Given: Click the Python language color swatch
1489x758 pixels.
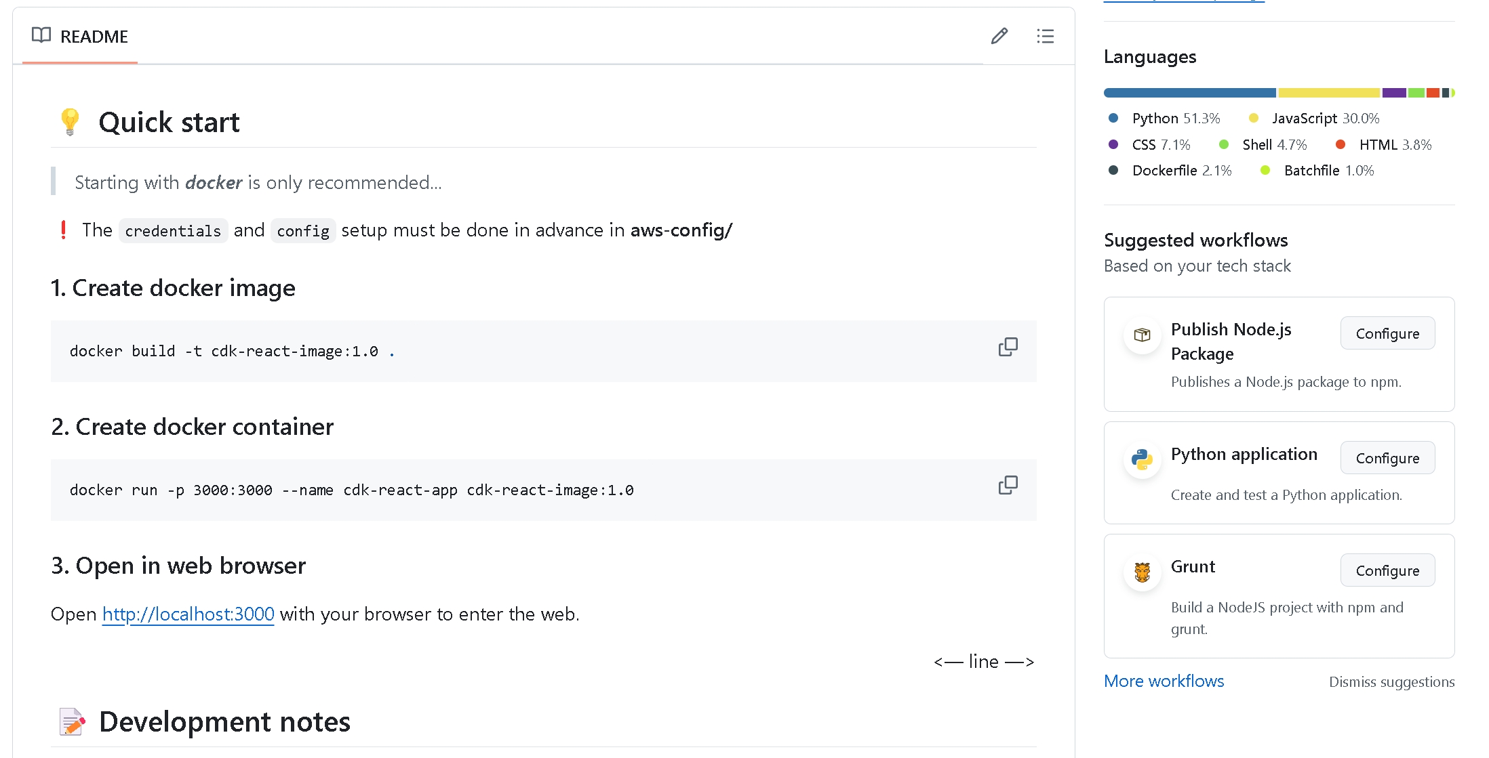Looking at the screenshot, I should (x=1113, y=118).
